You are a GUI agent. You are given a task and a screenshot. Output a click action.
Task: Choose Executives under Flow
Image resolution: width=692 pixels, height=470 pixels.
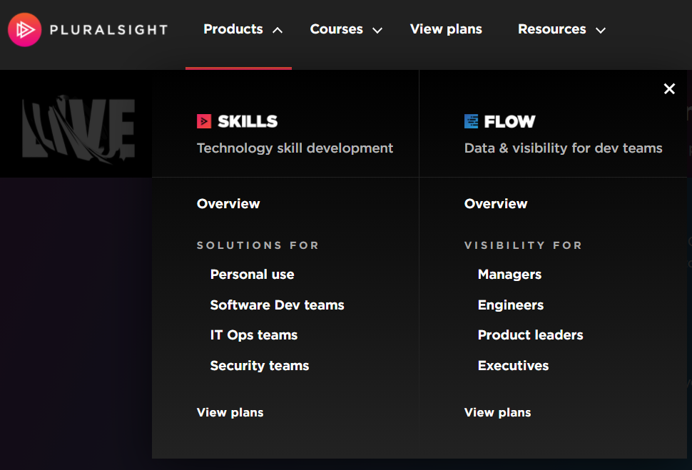tap(513, 366)
